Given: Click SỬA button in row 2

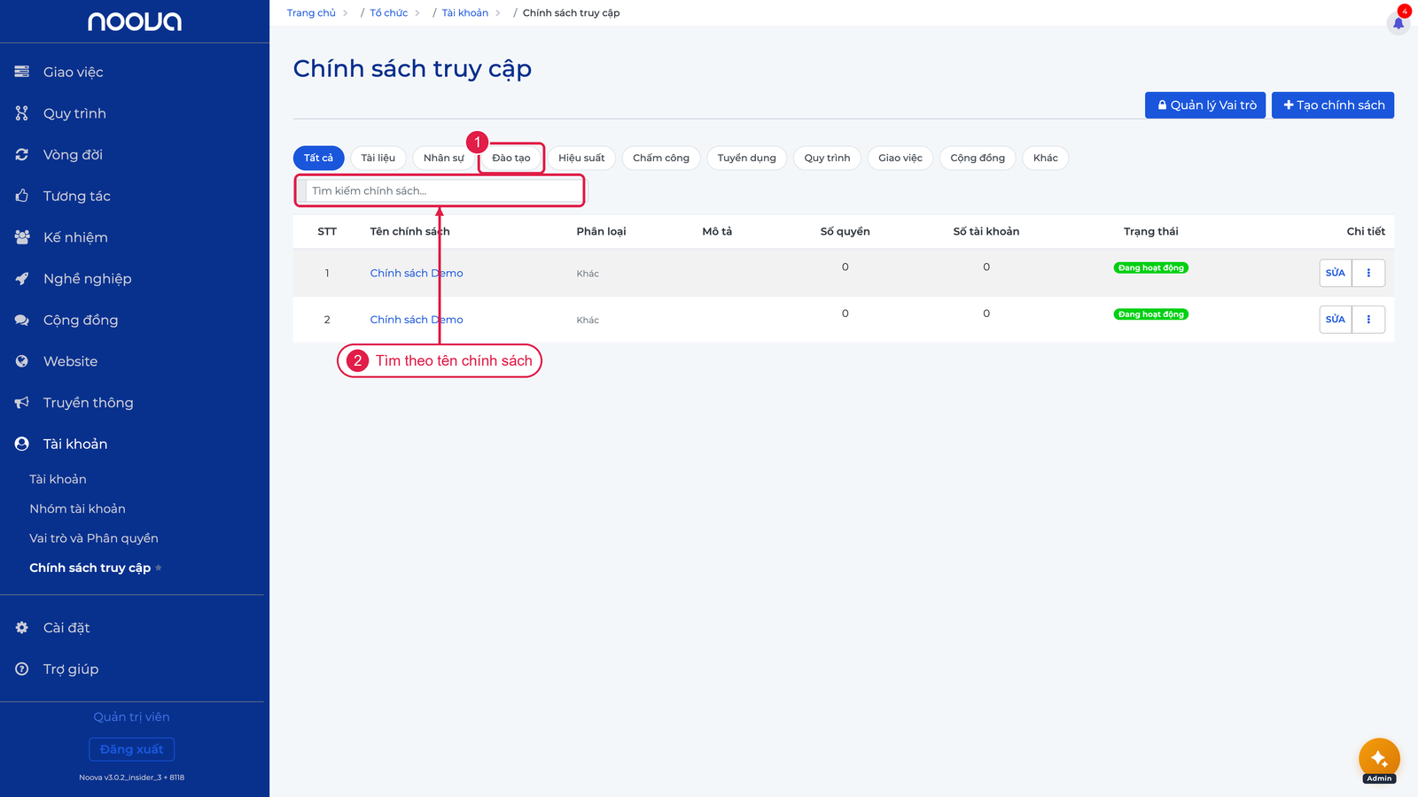Looking at the screenshot, I should coord(1336,319).
